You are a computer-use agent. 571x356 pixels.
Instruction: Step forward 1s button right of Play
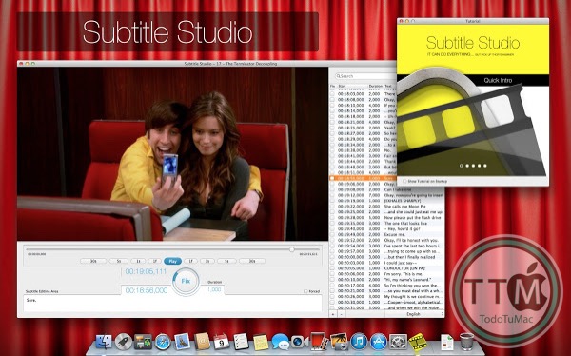pos(207,261)
